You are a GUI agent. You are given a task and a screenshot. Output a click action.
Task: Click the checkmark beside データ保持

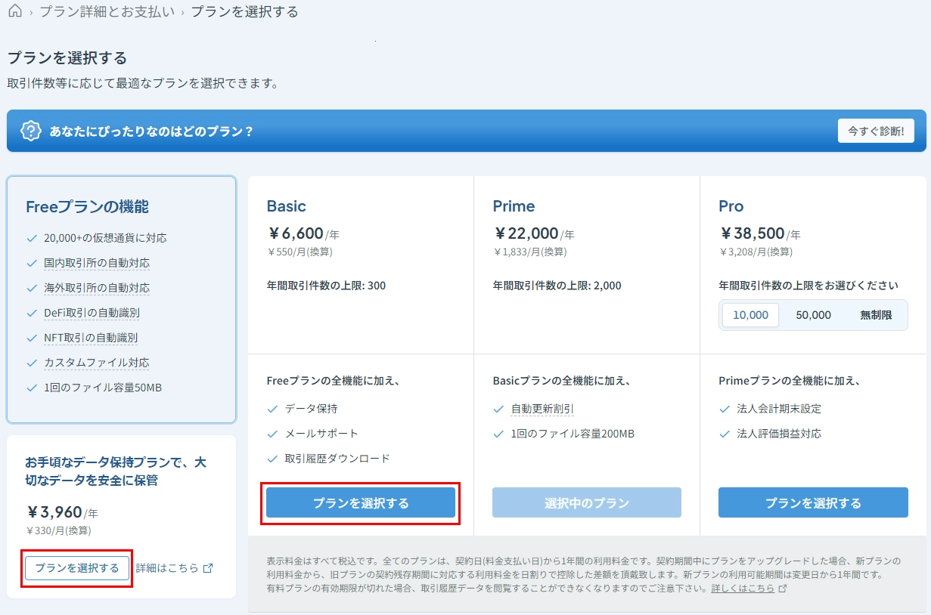(272, 409)
